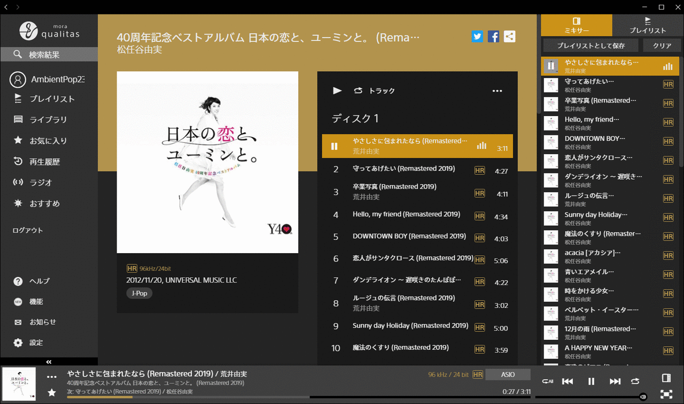Viewport: 684px width, 404px height.
Task: Open the generic share icon
Action: pyautogui.click(x=510, y=36)
